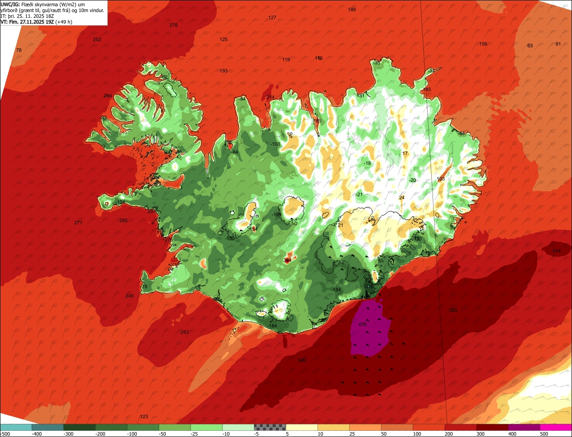Click the dark teal -400 to -300 legend swatch
This screenshot has width=572, height=437.
click(x=48, y=427)
